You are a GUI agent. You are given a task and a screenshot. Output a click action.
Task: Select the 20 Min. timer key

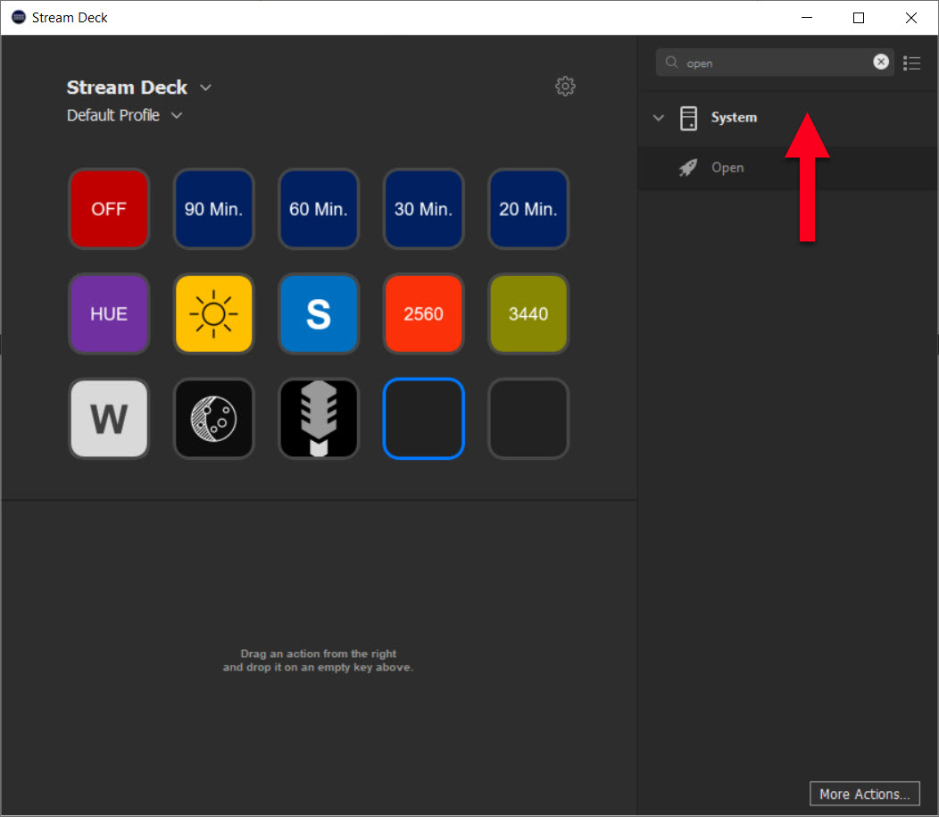528,208
